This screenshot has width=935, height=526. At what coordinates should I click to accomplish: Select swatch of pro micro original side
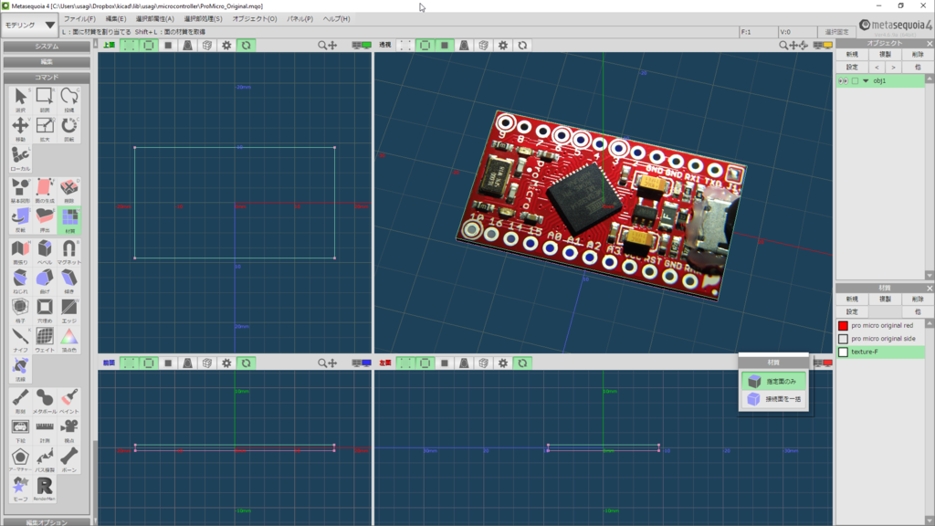843,339
